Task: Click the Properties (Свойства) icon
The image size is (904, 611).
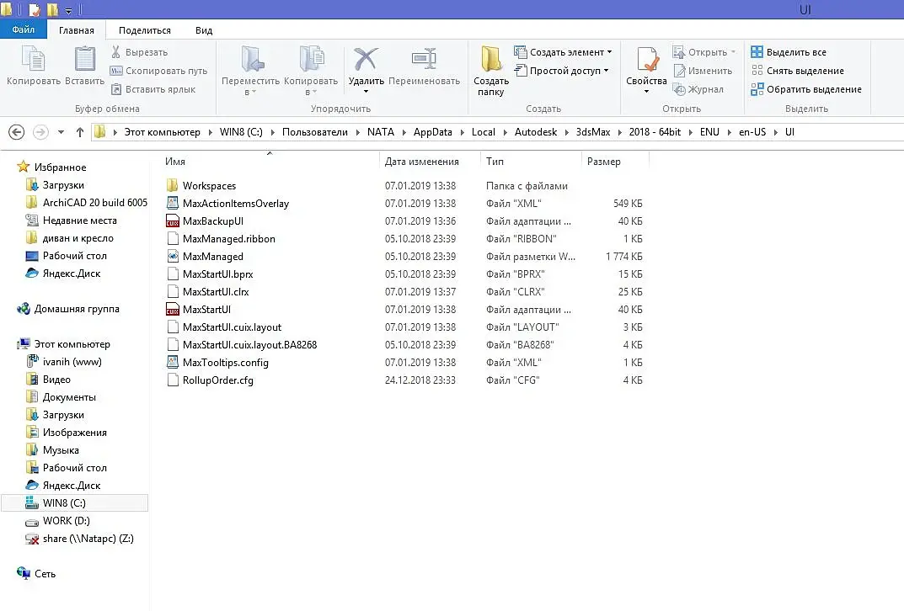Action: click(647, 59)
